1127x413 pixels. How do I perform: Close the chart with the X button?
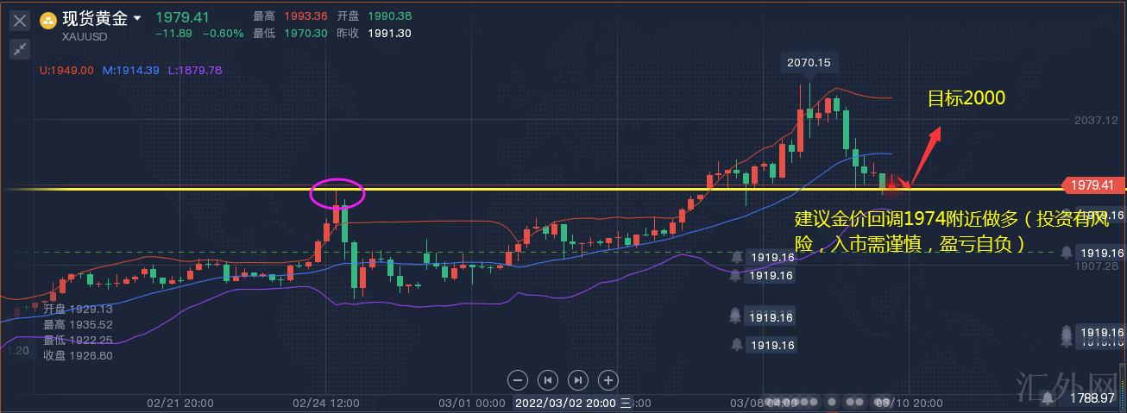(x=20, y=21)
